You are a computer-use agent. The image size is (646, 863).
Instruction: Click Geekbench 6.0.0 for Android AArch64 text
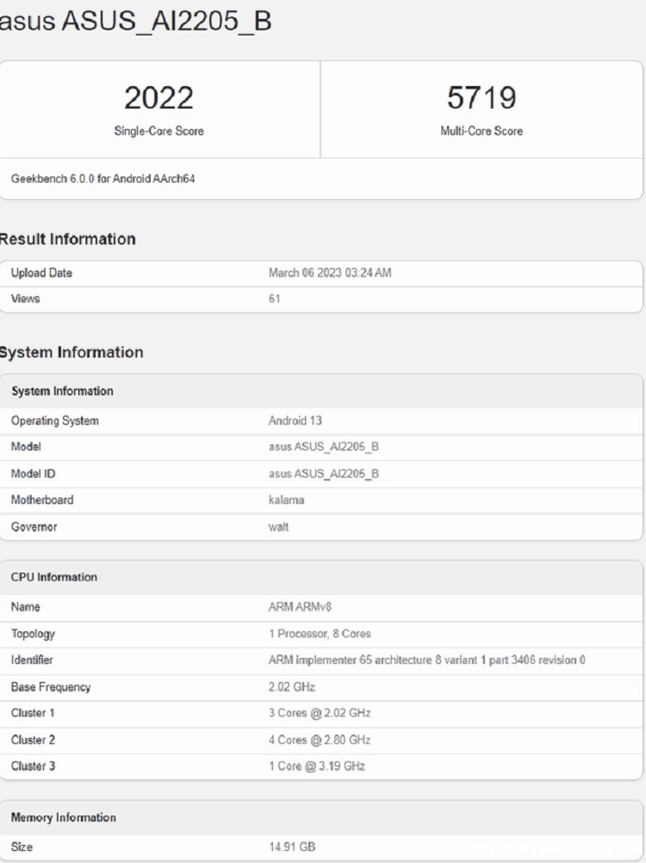tap(102, 178)
